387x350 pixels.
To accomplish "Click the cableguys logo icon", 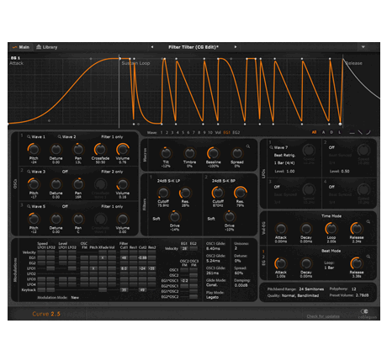I will click(x=364, y=311).
